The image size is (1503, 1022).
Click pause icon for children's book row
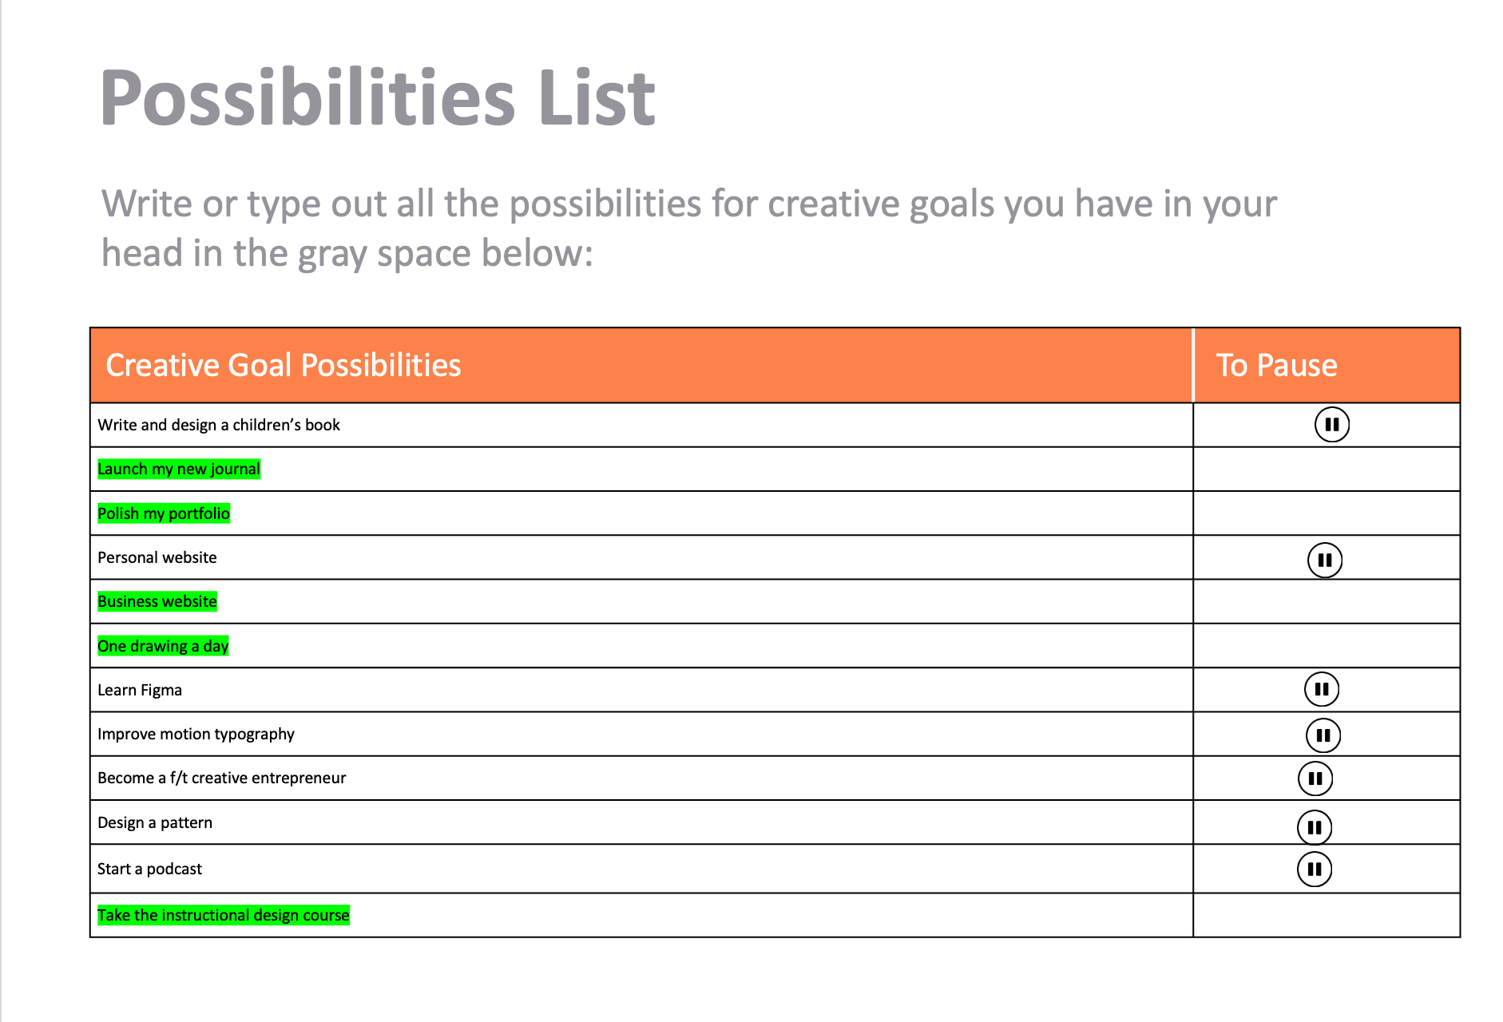pos(1331,425)
